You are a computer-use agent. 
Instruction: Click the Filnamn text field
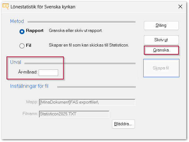click(x=74, y=114)
